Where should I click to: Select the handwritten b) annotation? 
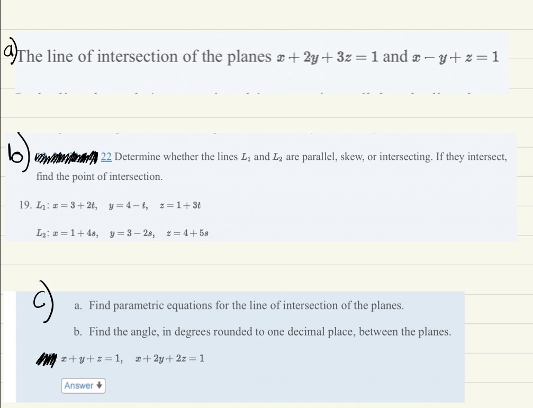pos(19,156)
